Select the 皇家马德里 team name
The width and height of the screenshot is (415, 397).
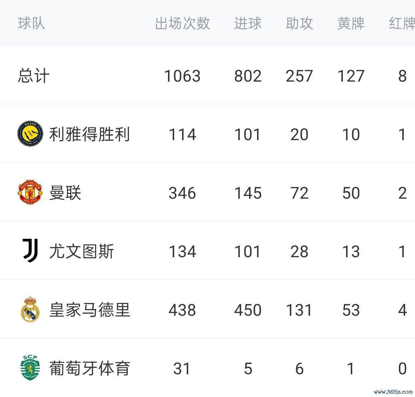pyautogui.click(x=89, y=310)
